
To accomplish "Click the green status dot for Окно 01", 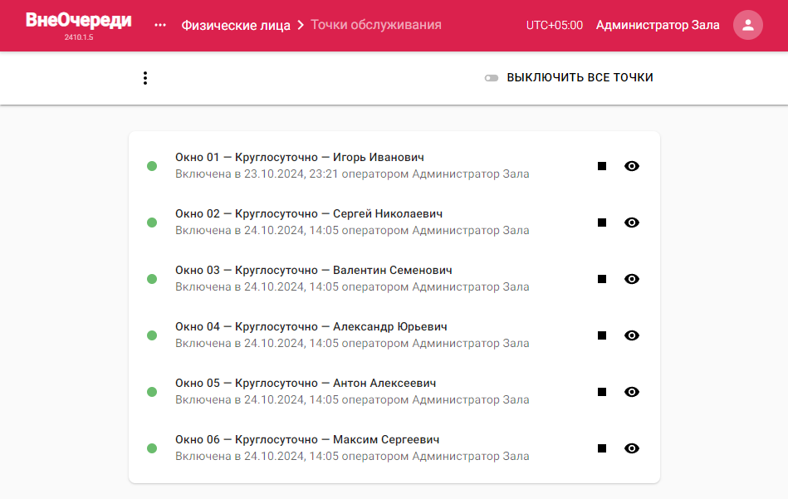I will tap(152, 166).
